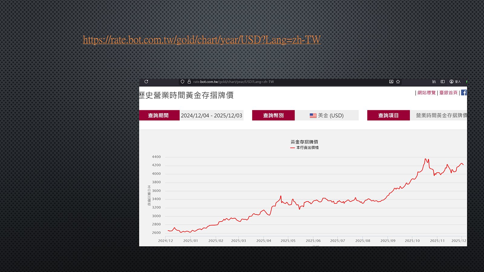Bookmark this page with the star icon
The height and width of the screenshot is (272, 484).
(398, 82)
